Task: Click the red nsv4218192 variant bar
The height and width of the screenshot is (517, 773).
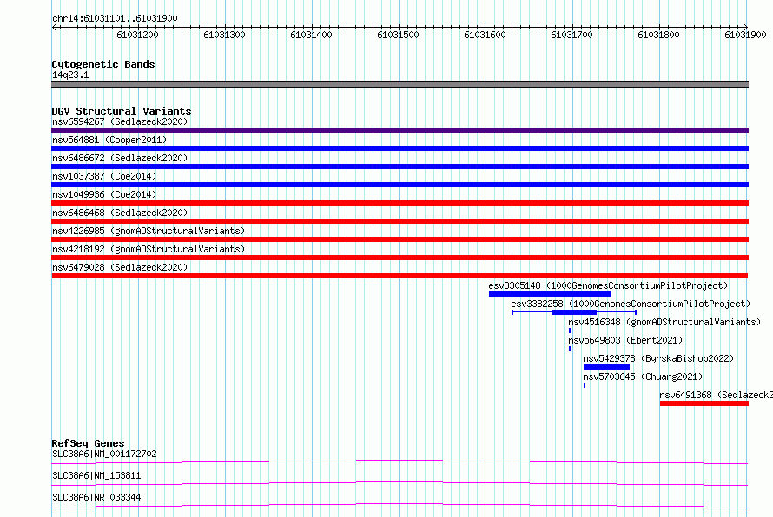Action: [x=400, y=258]
